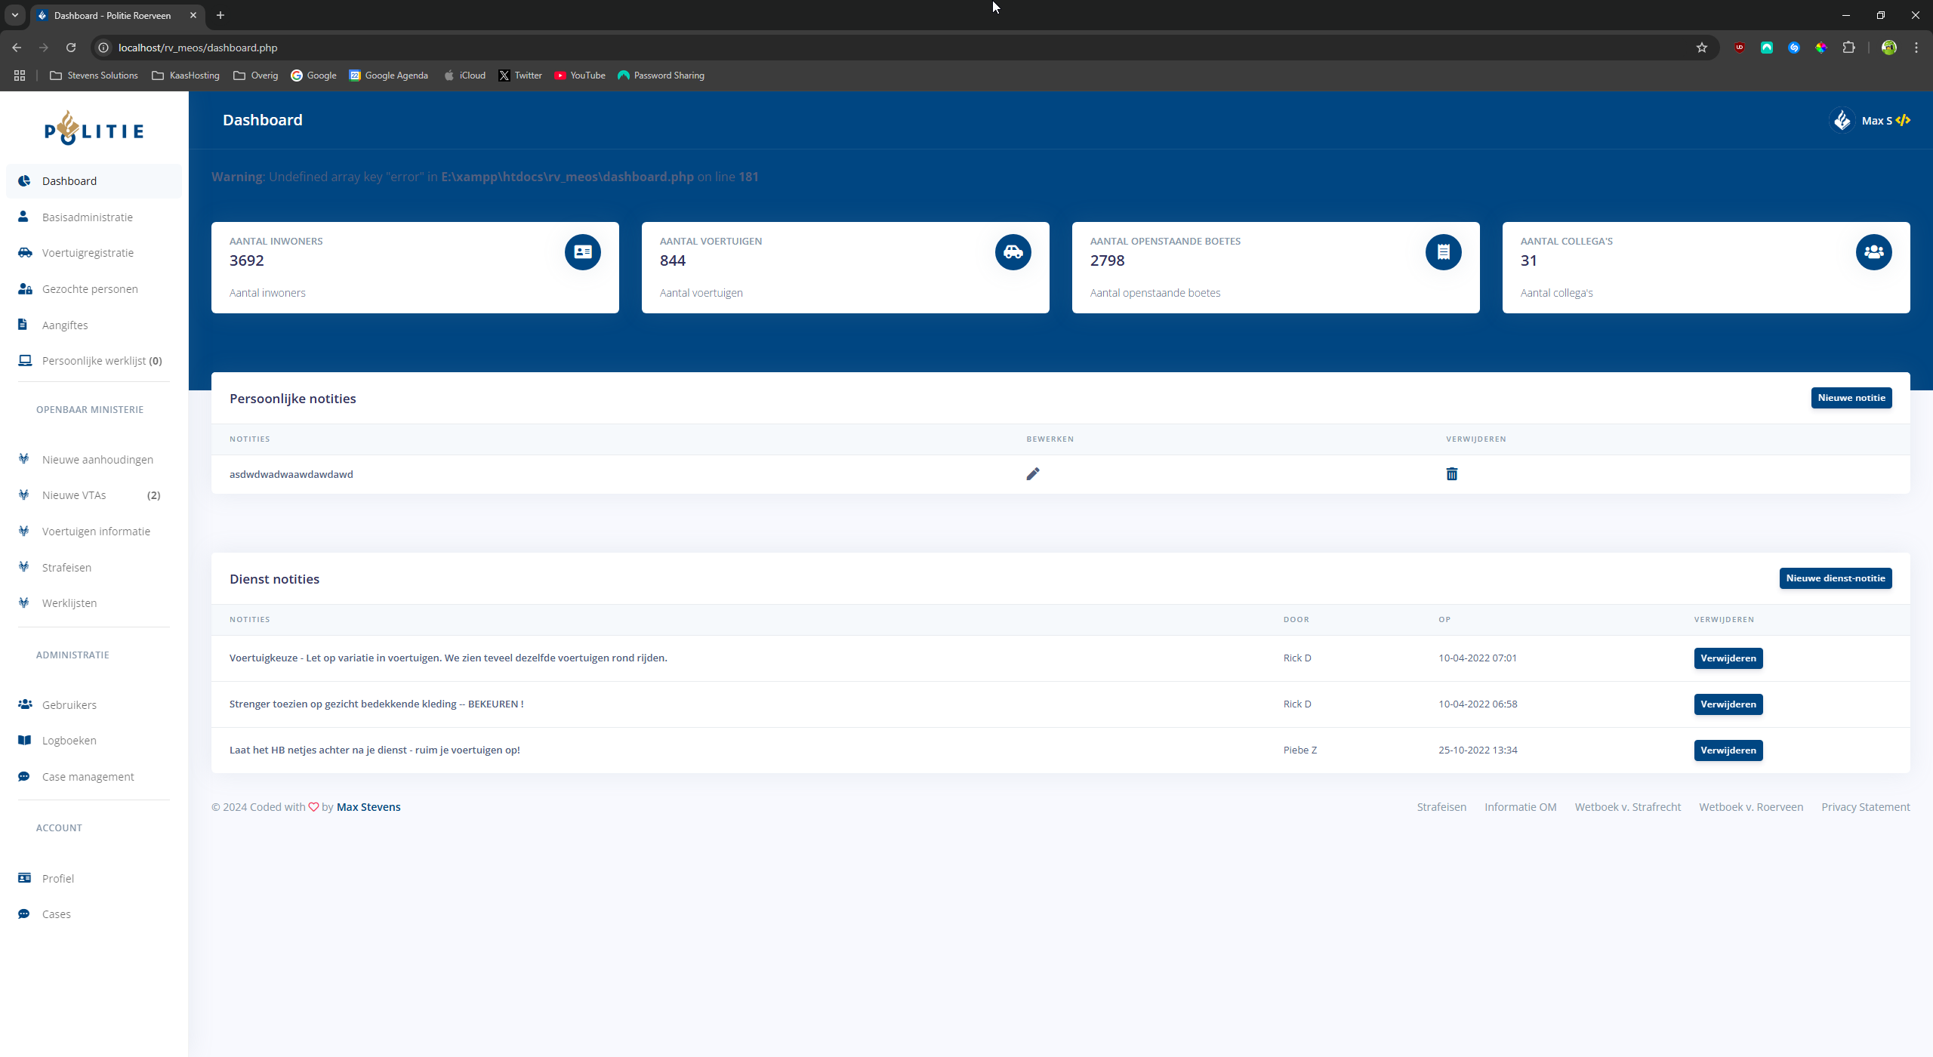Open Chrome's three-dot menu
The height and width of the screenshot is (1057, 1933).
pyautogui.click(x=1916, y=48)
